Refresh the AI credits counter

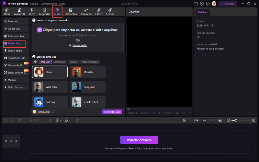coord(54,112)
